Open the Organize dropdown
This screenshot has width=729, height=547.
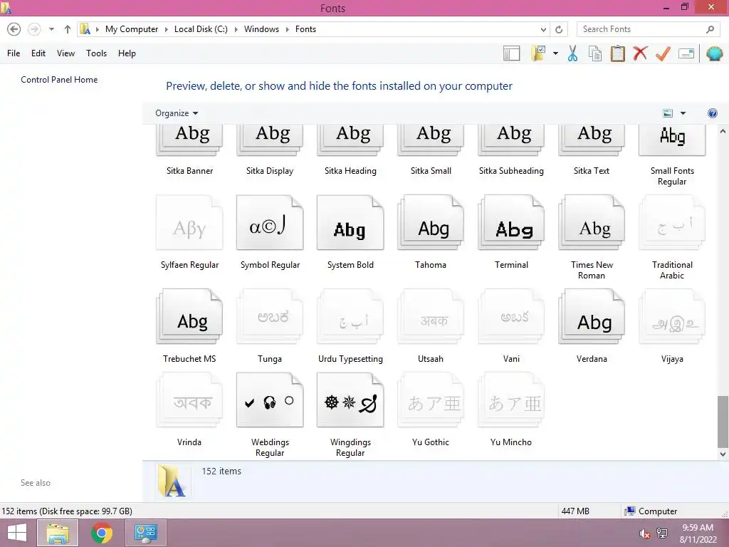(x=177, y=113)
